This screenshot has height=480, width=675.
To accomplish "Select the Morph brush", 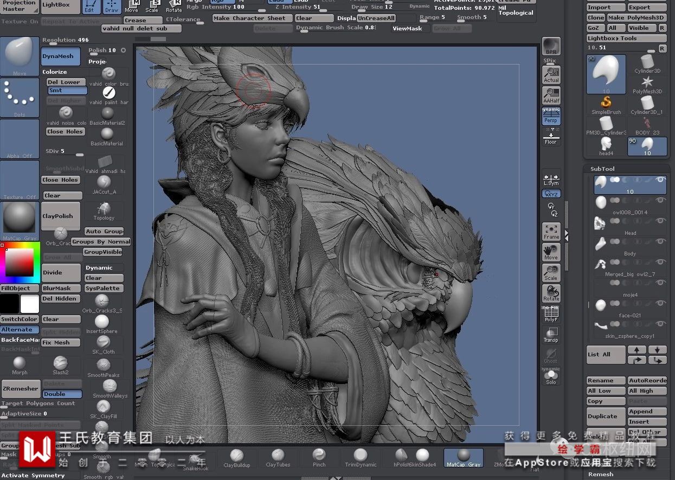I will point(20,366).
